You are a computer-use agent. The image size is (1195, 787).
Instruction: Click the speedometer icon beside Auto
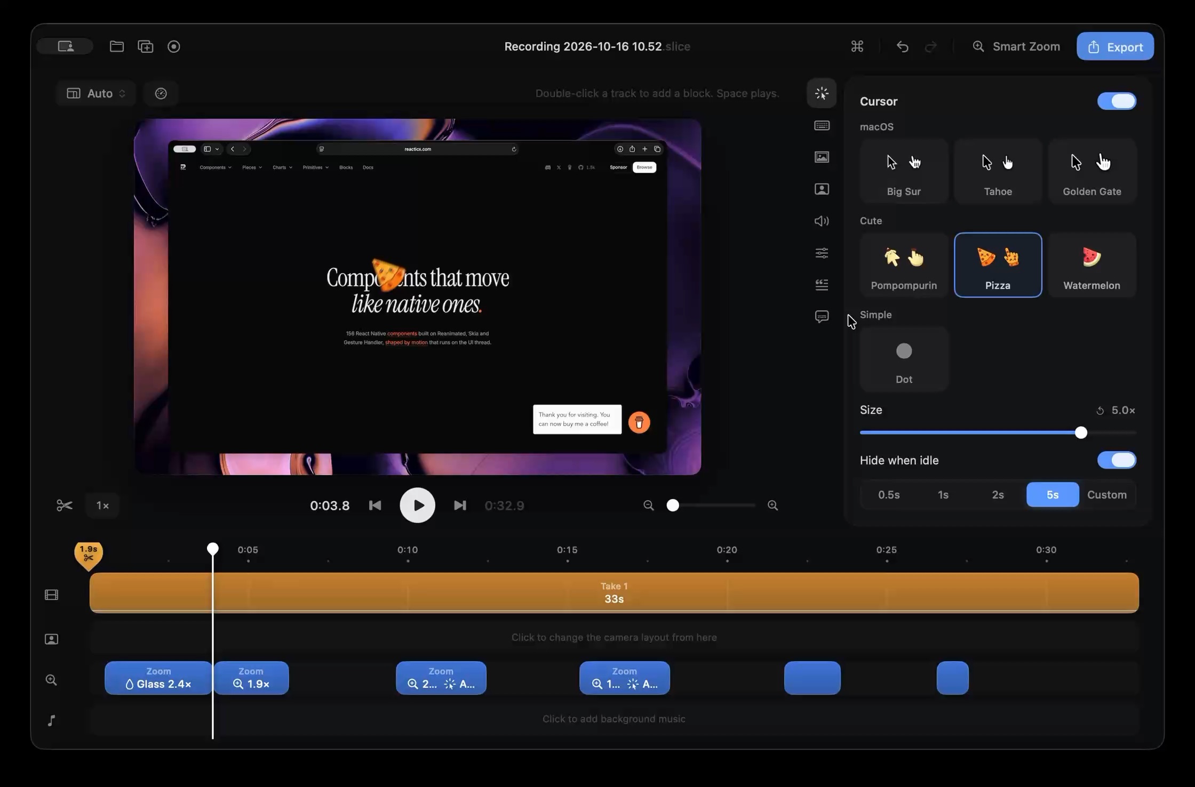coord(161,93)
